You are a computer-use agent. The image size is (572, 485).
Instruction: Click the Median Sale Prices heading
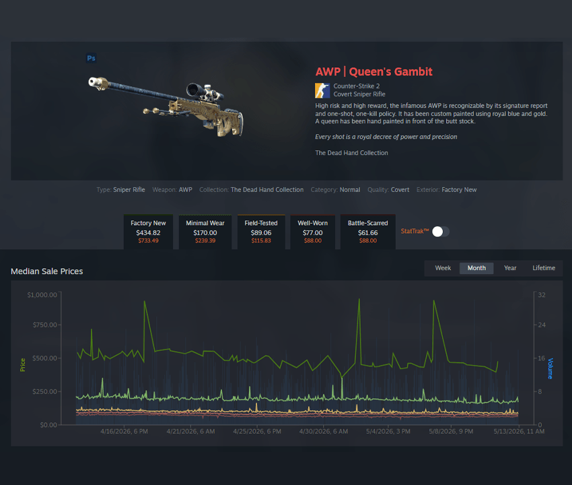tap(46, 271)
